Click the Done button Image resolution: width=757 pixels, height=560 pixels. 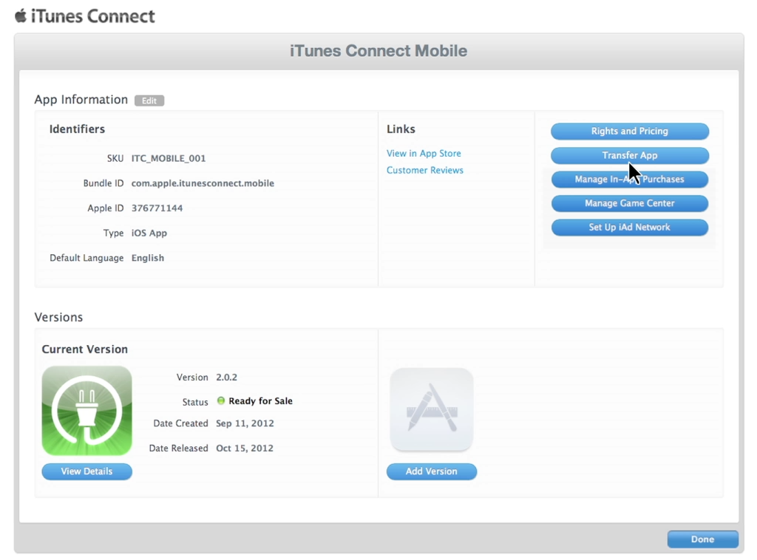point(702,539)
